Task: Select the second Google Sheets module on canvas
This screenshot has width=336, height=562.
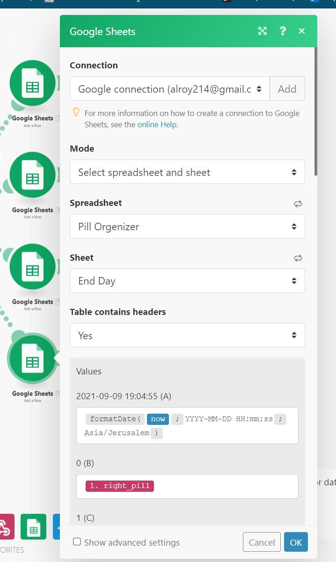Action: pos(33,175)
